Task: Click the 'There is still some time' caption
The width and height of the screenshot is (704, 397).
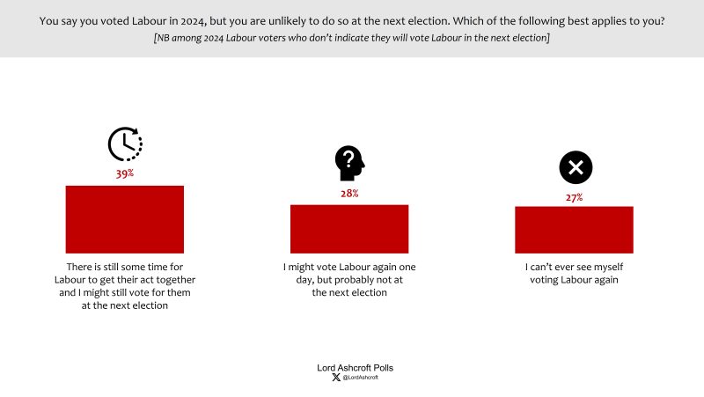Action: 125,286
